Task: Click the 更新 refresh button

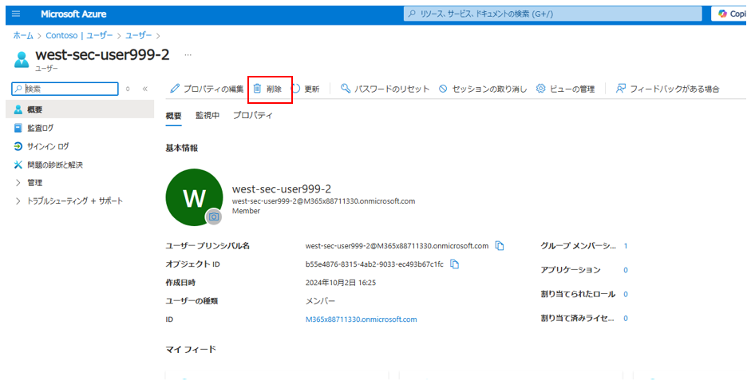Action: 305,89
